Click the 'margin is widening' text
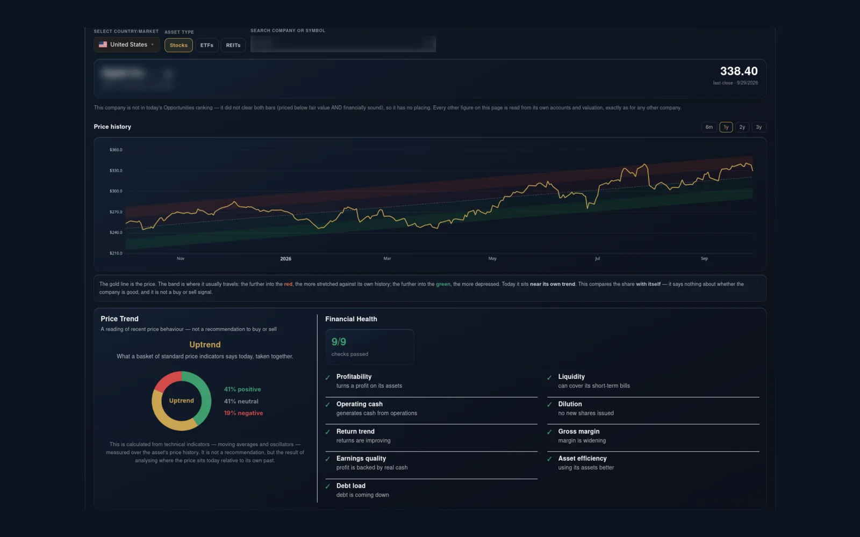 coord(582,441)
